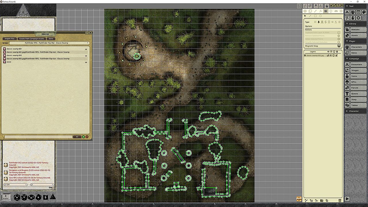Open the Colors palette tool icon
Screen dimensions: 368x207
pyautogui.click(x=364, y=12)
